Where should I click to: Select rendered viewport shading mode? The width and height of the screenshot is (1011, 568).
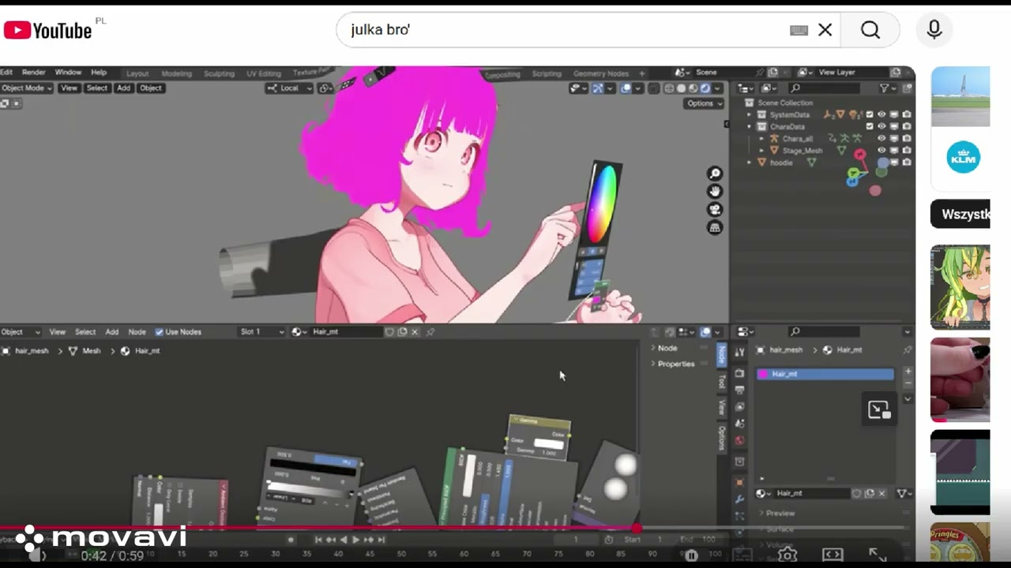[x=705, y=88]
